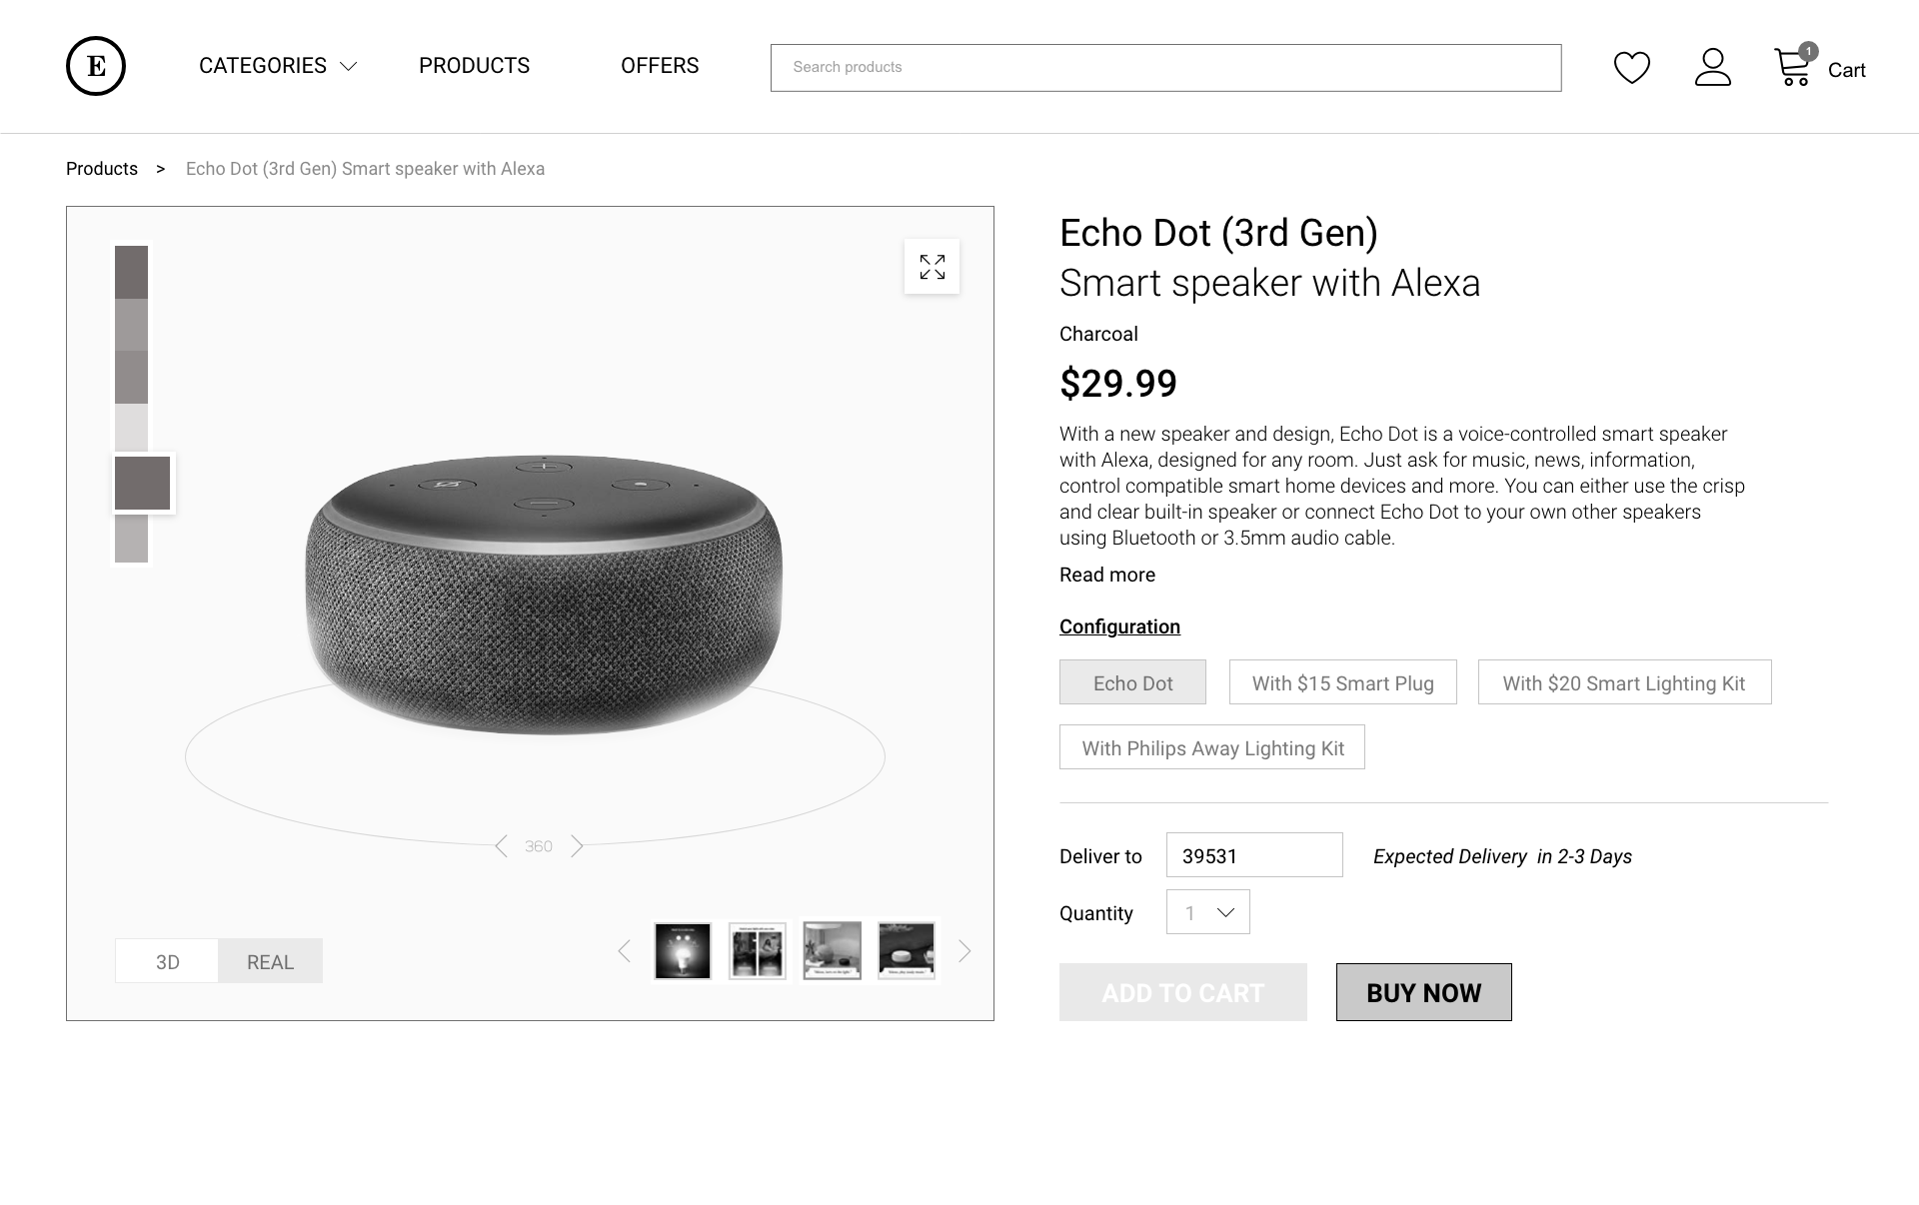The width and height of the screenshot is (1919, 1205).
Task: Select With $15 Smart Plug configuration
Action: coord(1342,682)
